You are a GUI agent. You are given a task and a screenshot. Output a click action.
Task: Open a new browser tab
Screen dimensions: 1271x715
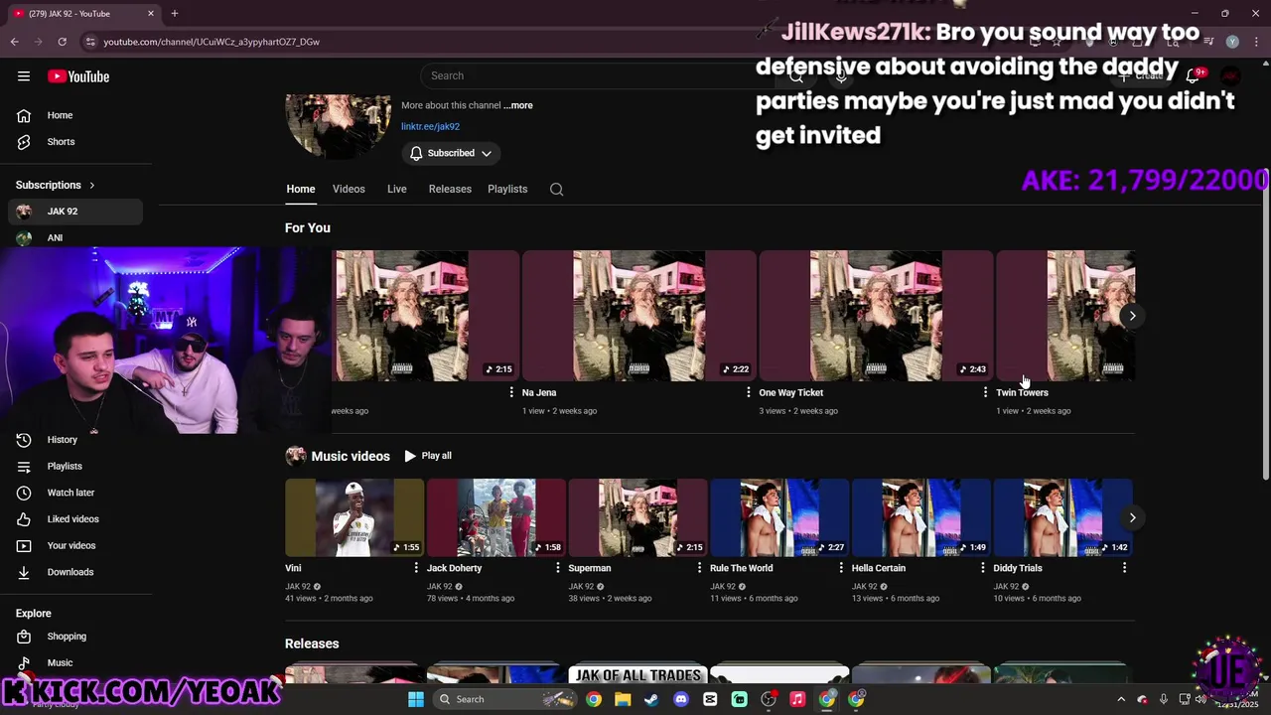(175, 14)
